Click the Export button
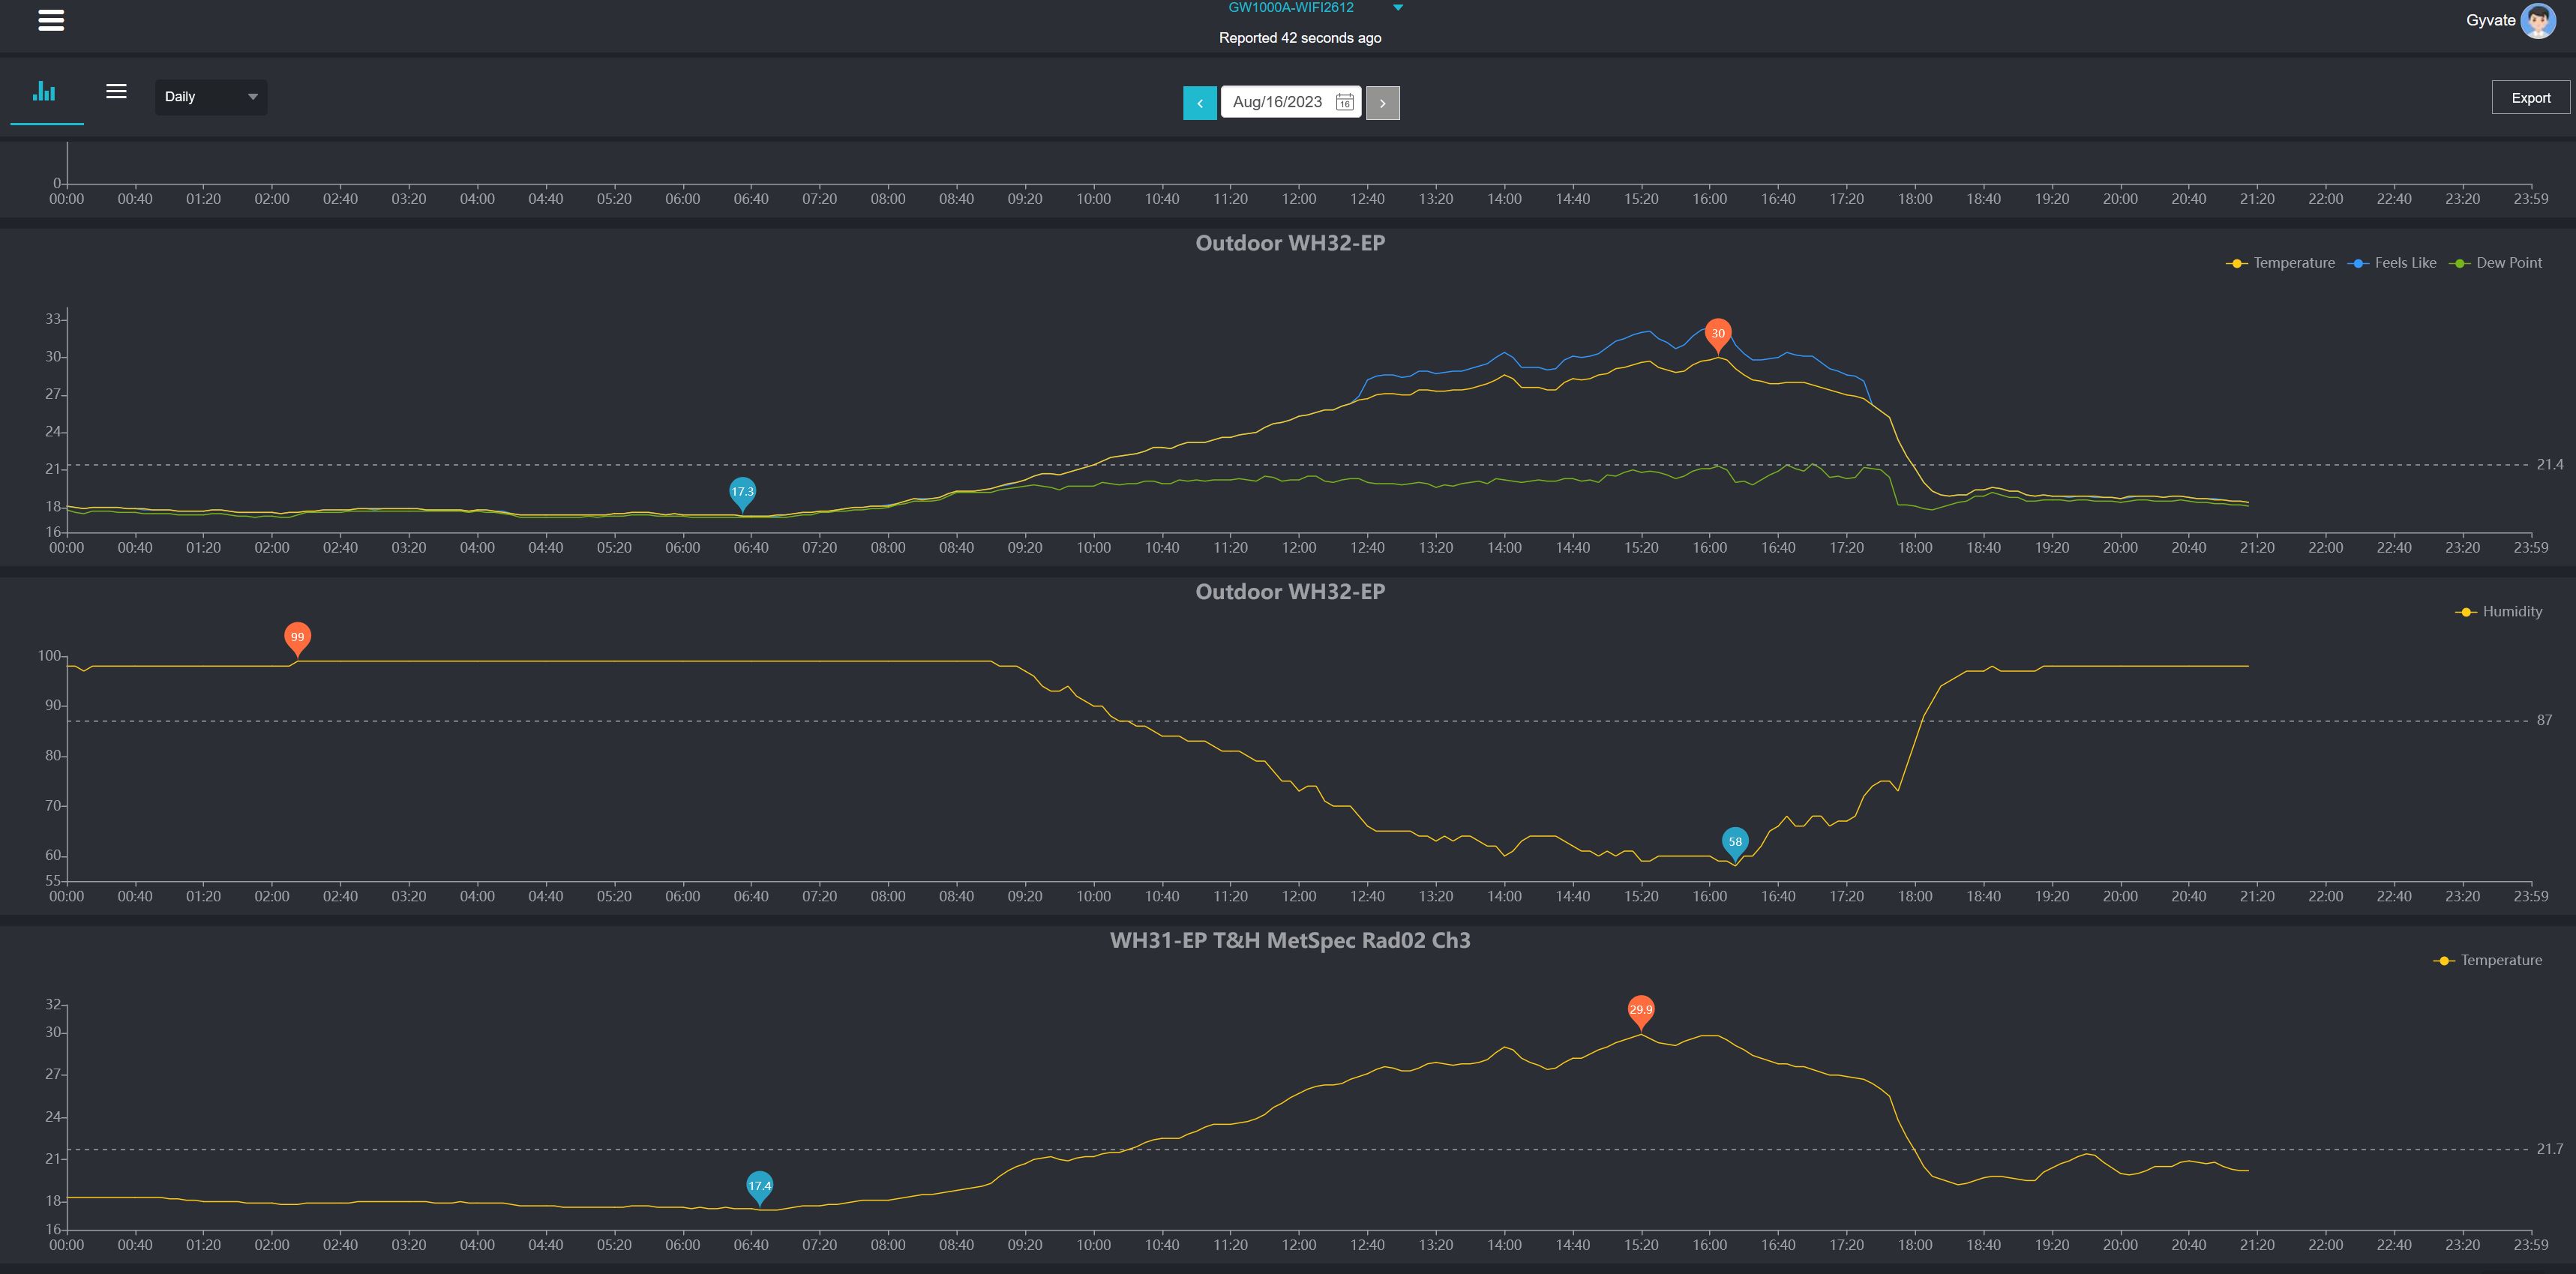The width and height of the screenshot is (2576, 1274). 2530,98
